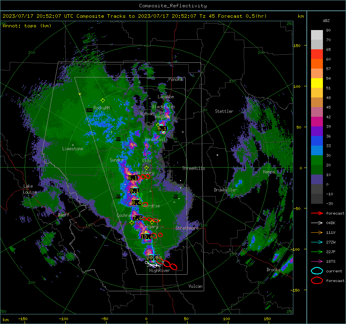The height and width of the screenshot is (324, 346).
Task: Click the ThreeHills label
Action: point(193,168)
